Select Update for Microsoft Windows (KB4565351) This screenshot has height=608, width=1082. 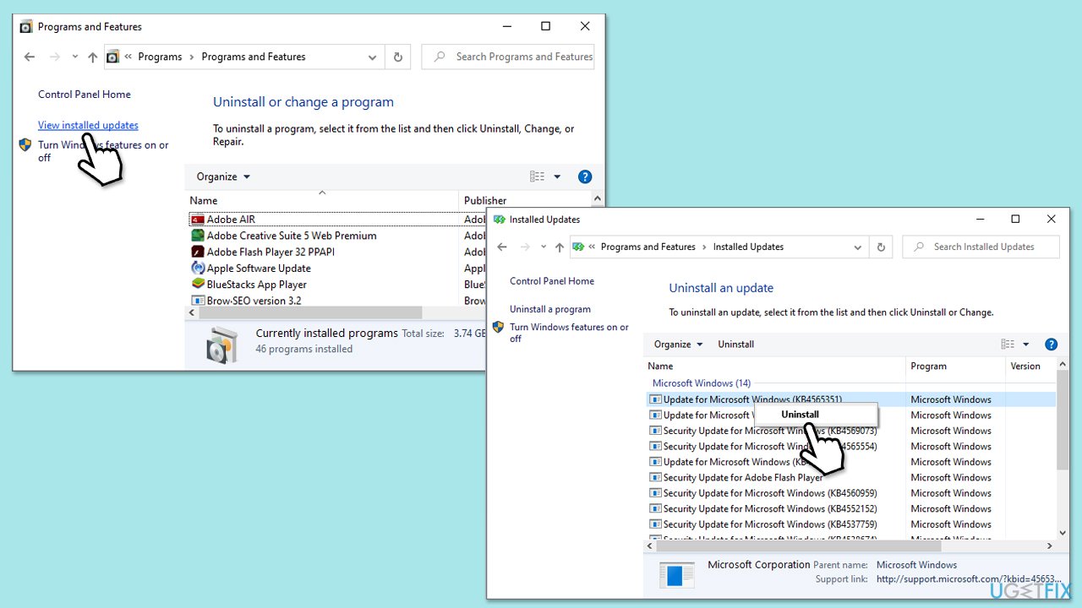coord(850,399)
